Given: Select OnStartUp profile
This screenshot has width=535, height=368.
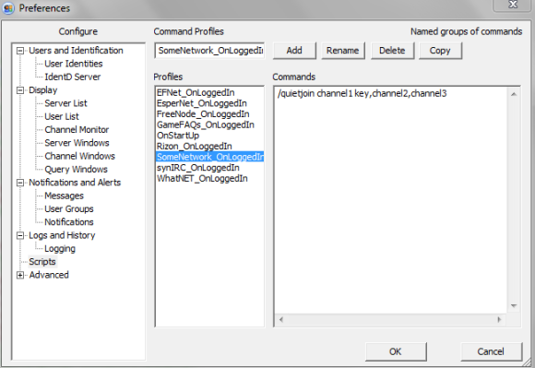Looking at the screenshot, I should coord(209,136).
